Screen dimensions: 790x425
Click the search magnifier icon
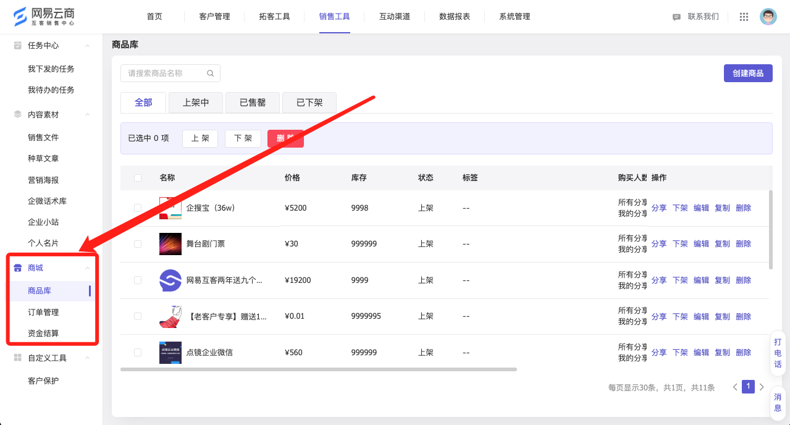point(210,74)
